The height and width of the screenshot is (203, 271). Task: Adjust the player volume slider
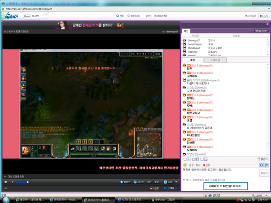tap(22, 182)
